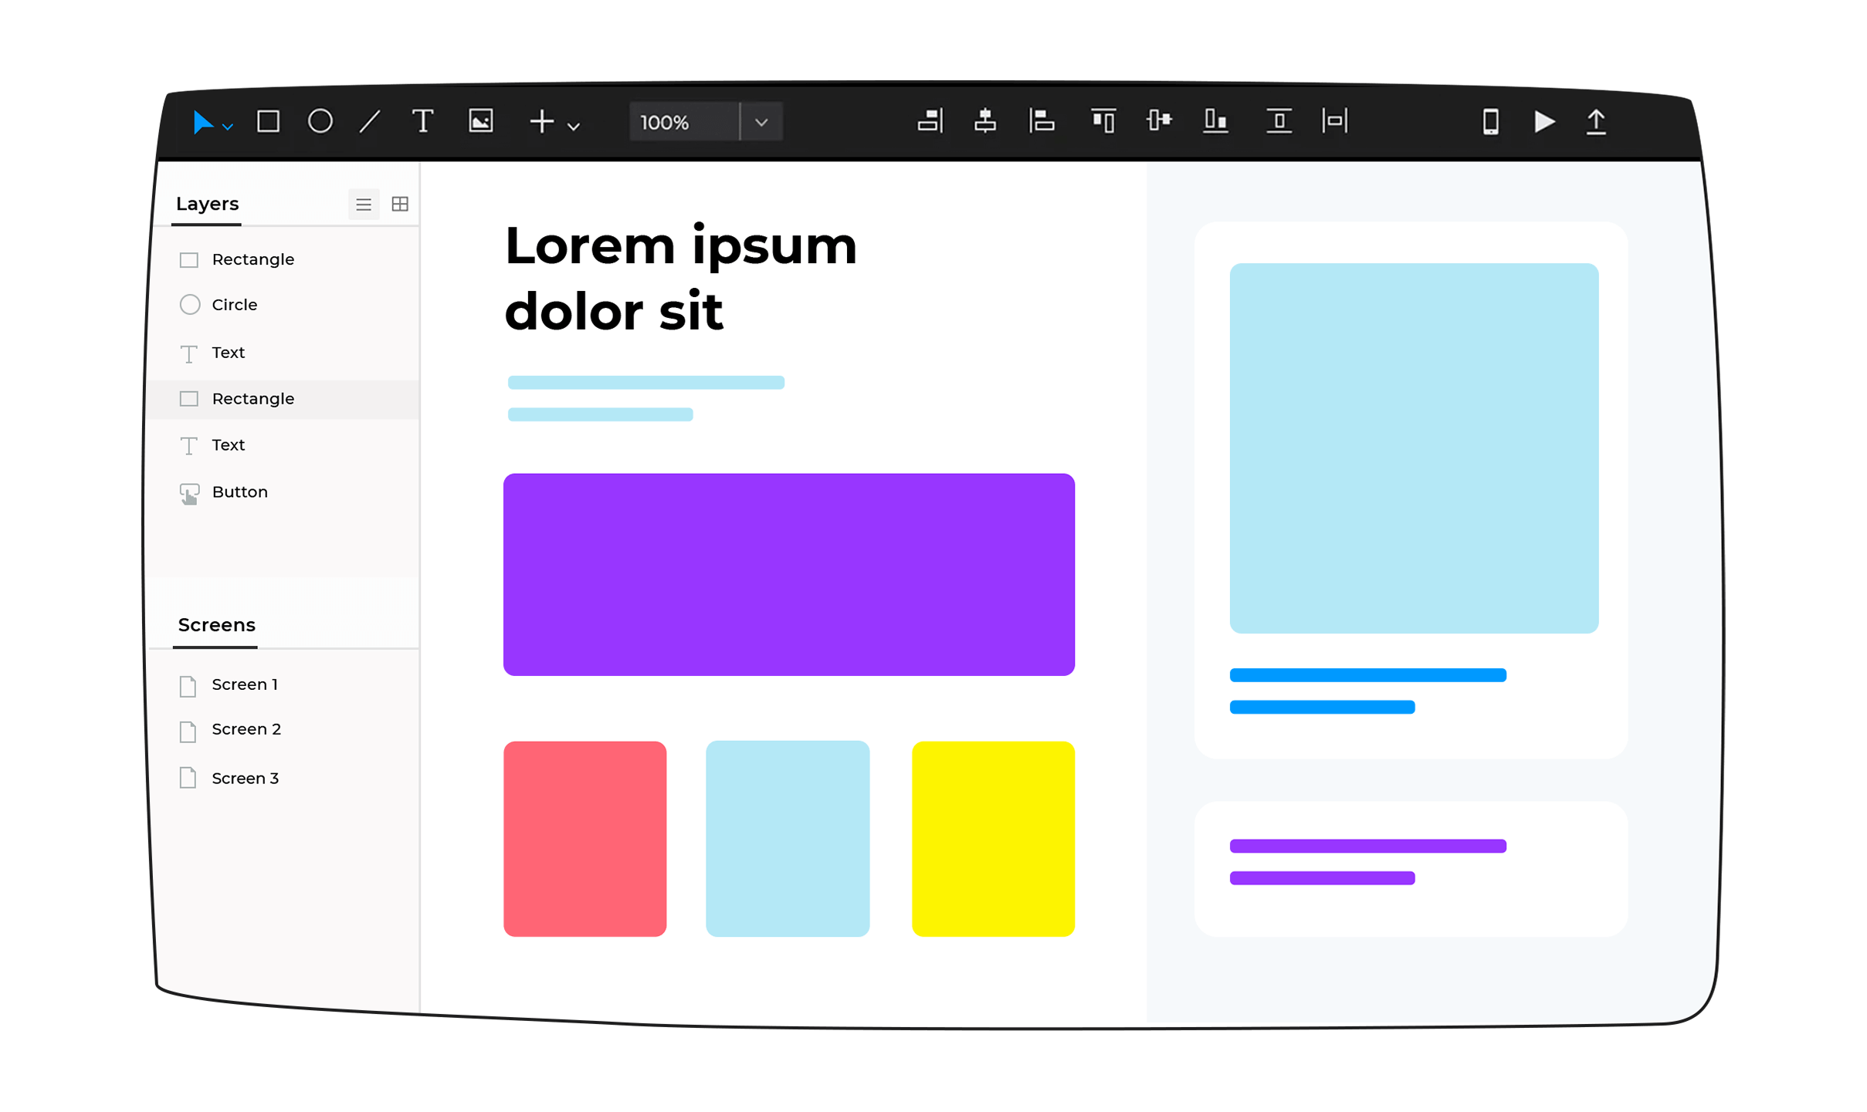Click the mobile preview icon
Screen dimensions: 1867x1112
pos(1489,122)
